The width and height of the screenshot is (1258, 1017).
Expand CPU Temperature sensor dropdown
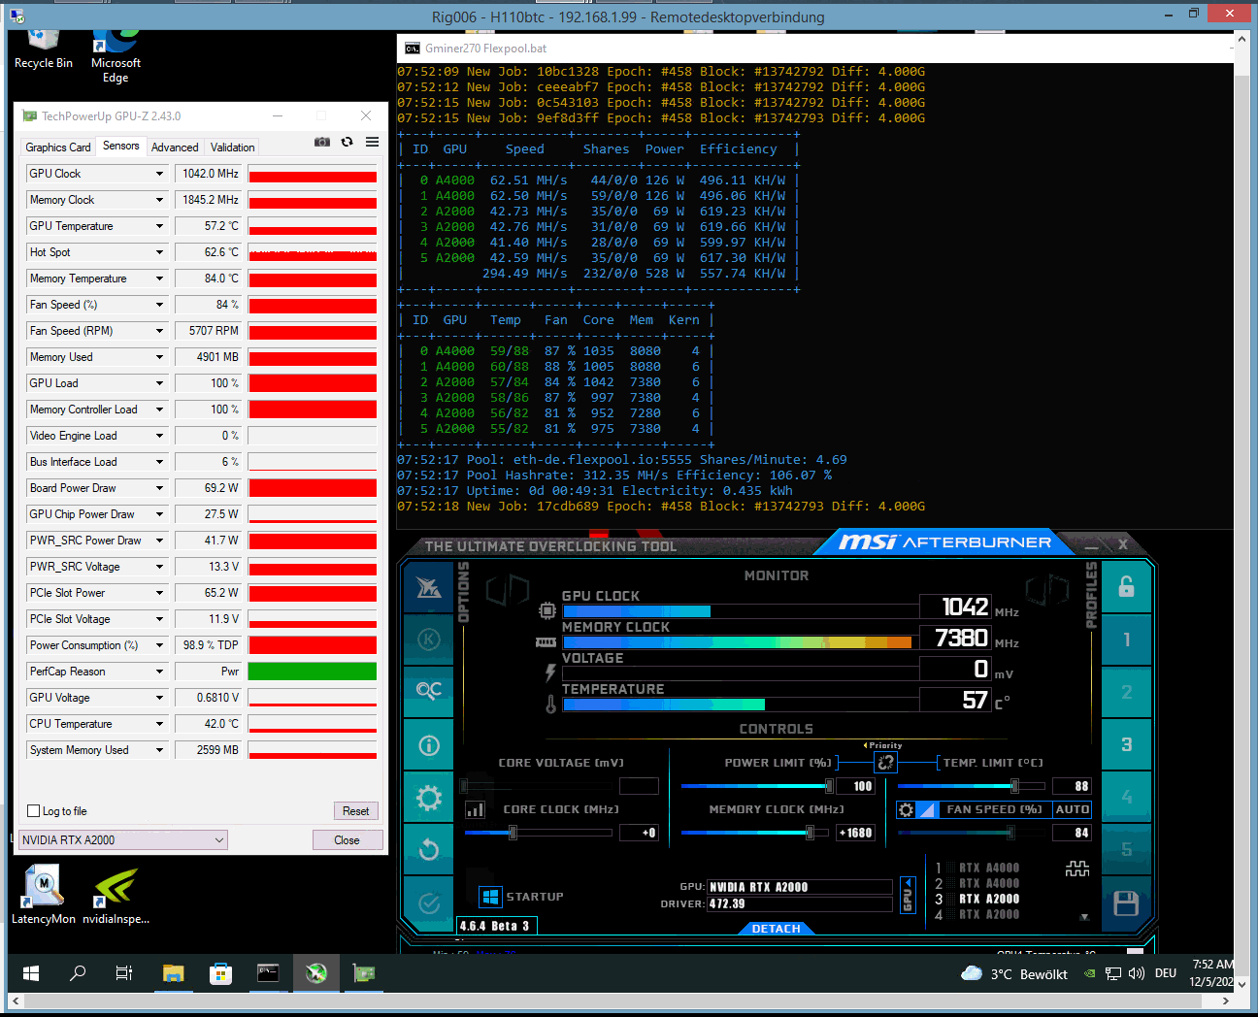tap(159, 724)
